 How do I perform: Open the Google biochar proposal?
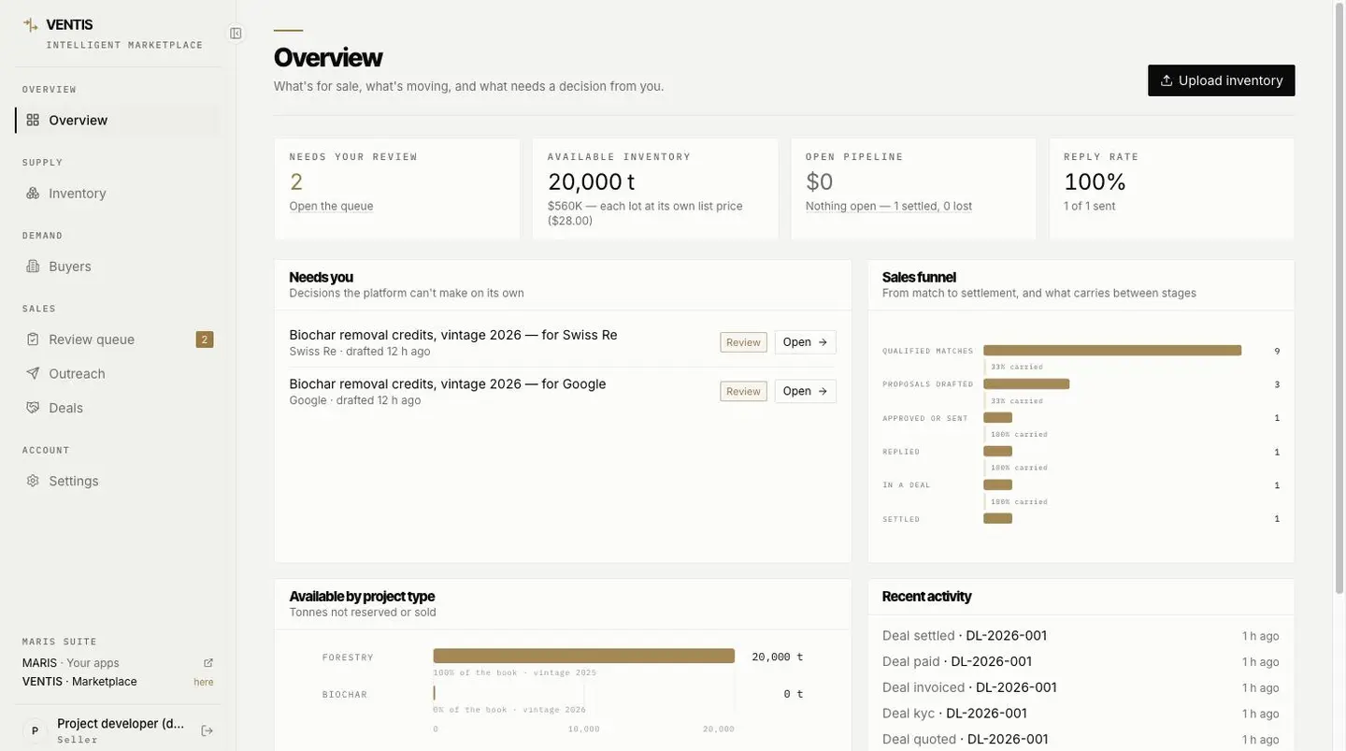806,391
